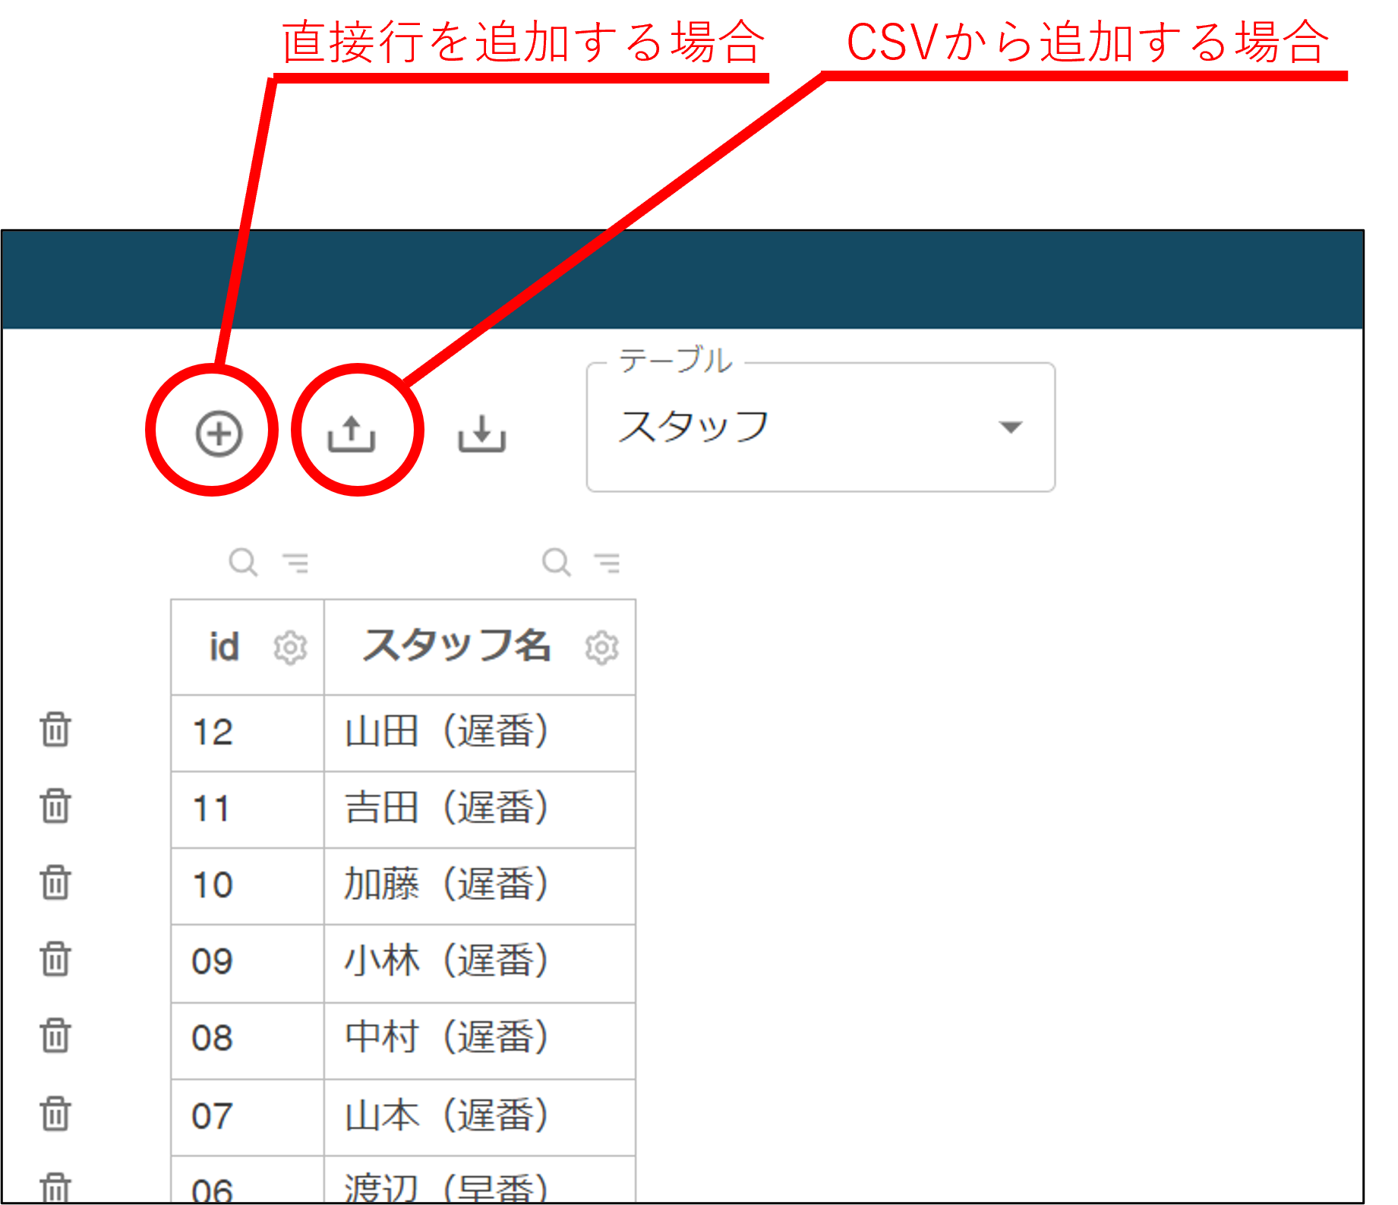This screenshot has width=1398, height=1205.
Task: Click the sort icon above id column
Action: point(296,563)
